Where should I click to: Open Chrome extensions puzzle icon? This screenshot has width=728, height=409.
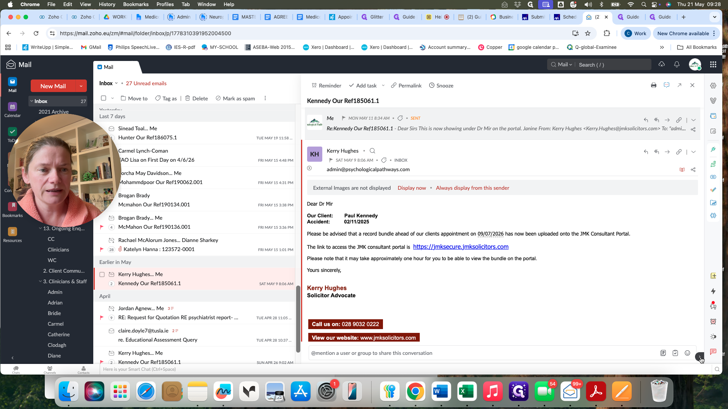coord(607,33)
